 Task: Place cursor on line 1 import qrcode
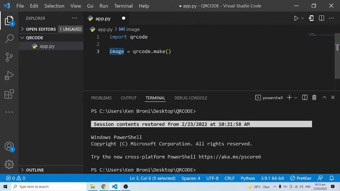click(129, 37)
